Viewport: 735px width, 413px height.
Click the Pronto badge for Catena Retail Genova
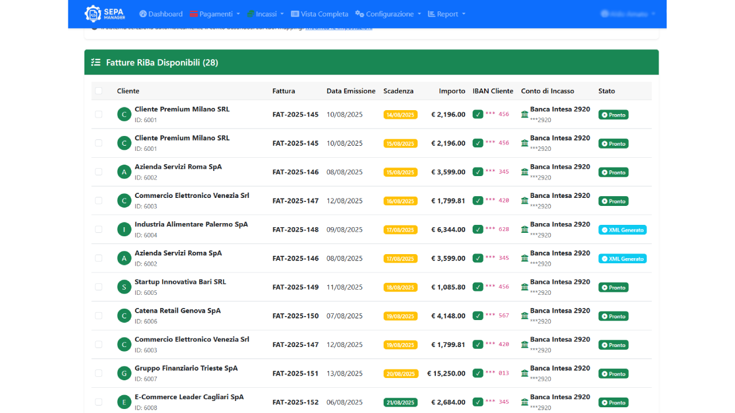[x=613, y=316]
